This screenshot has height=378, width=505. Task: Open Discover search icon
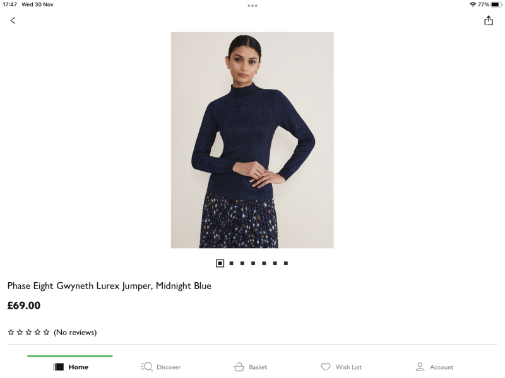point(146,367)
